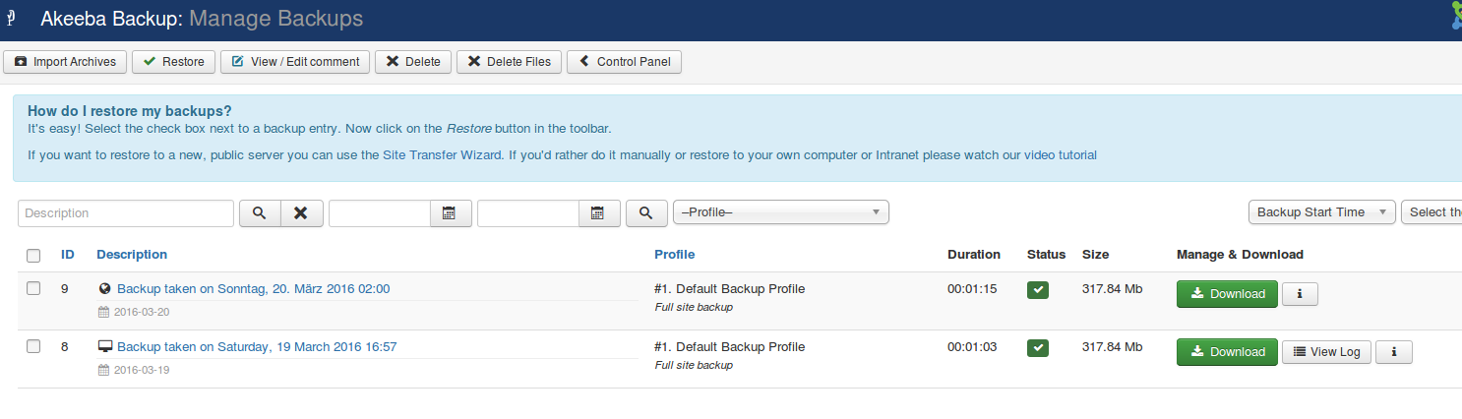The width and height of the screenshot is (1462, 419).
Task: Open backup taken on Sonntag, 20. März 2016
Action: pos(254,289)
